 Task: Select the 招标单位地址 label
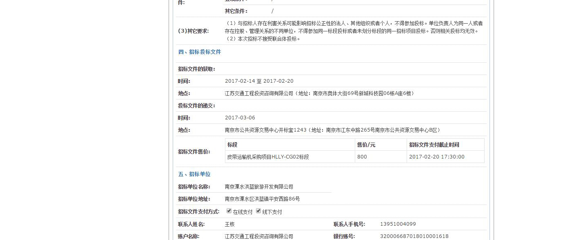(194, 199)
